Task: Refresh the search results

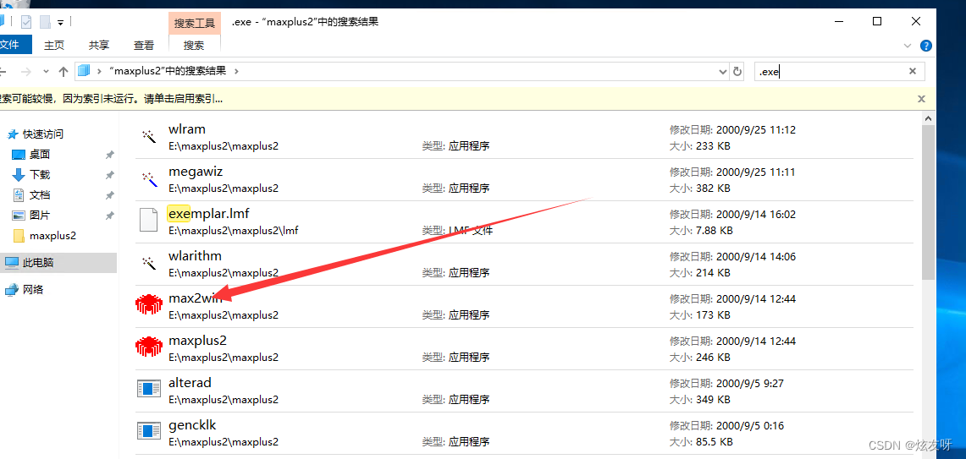Action: coord(737,71)
